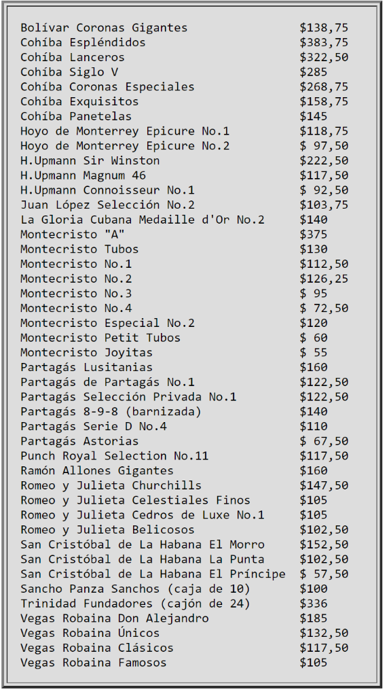Click Partagás Lusitanias item
The width and height of the screenshot is (389, 696).
tap(86, 367)
